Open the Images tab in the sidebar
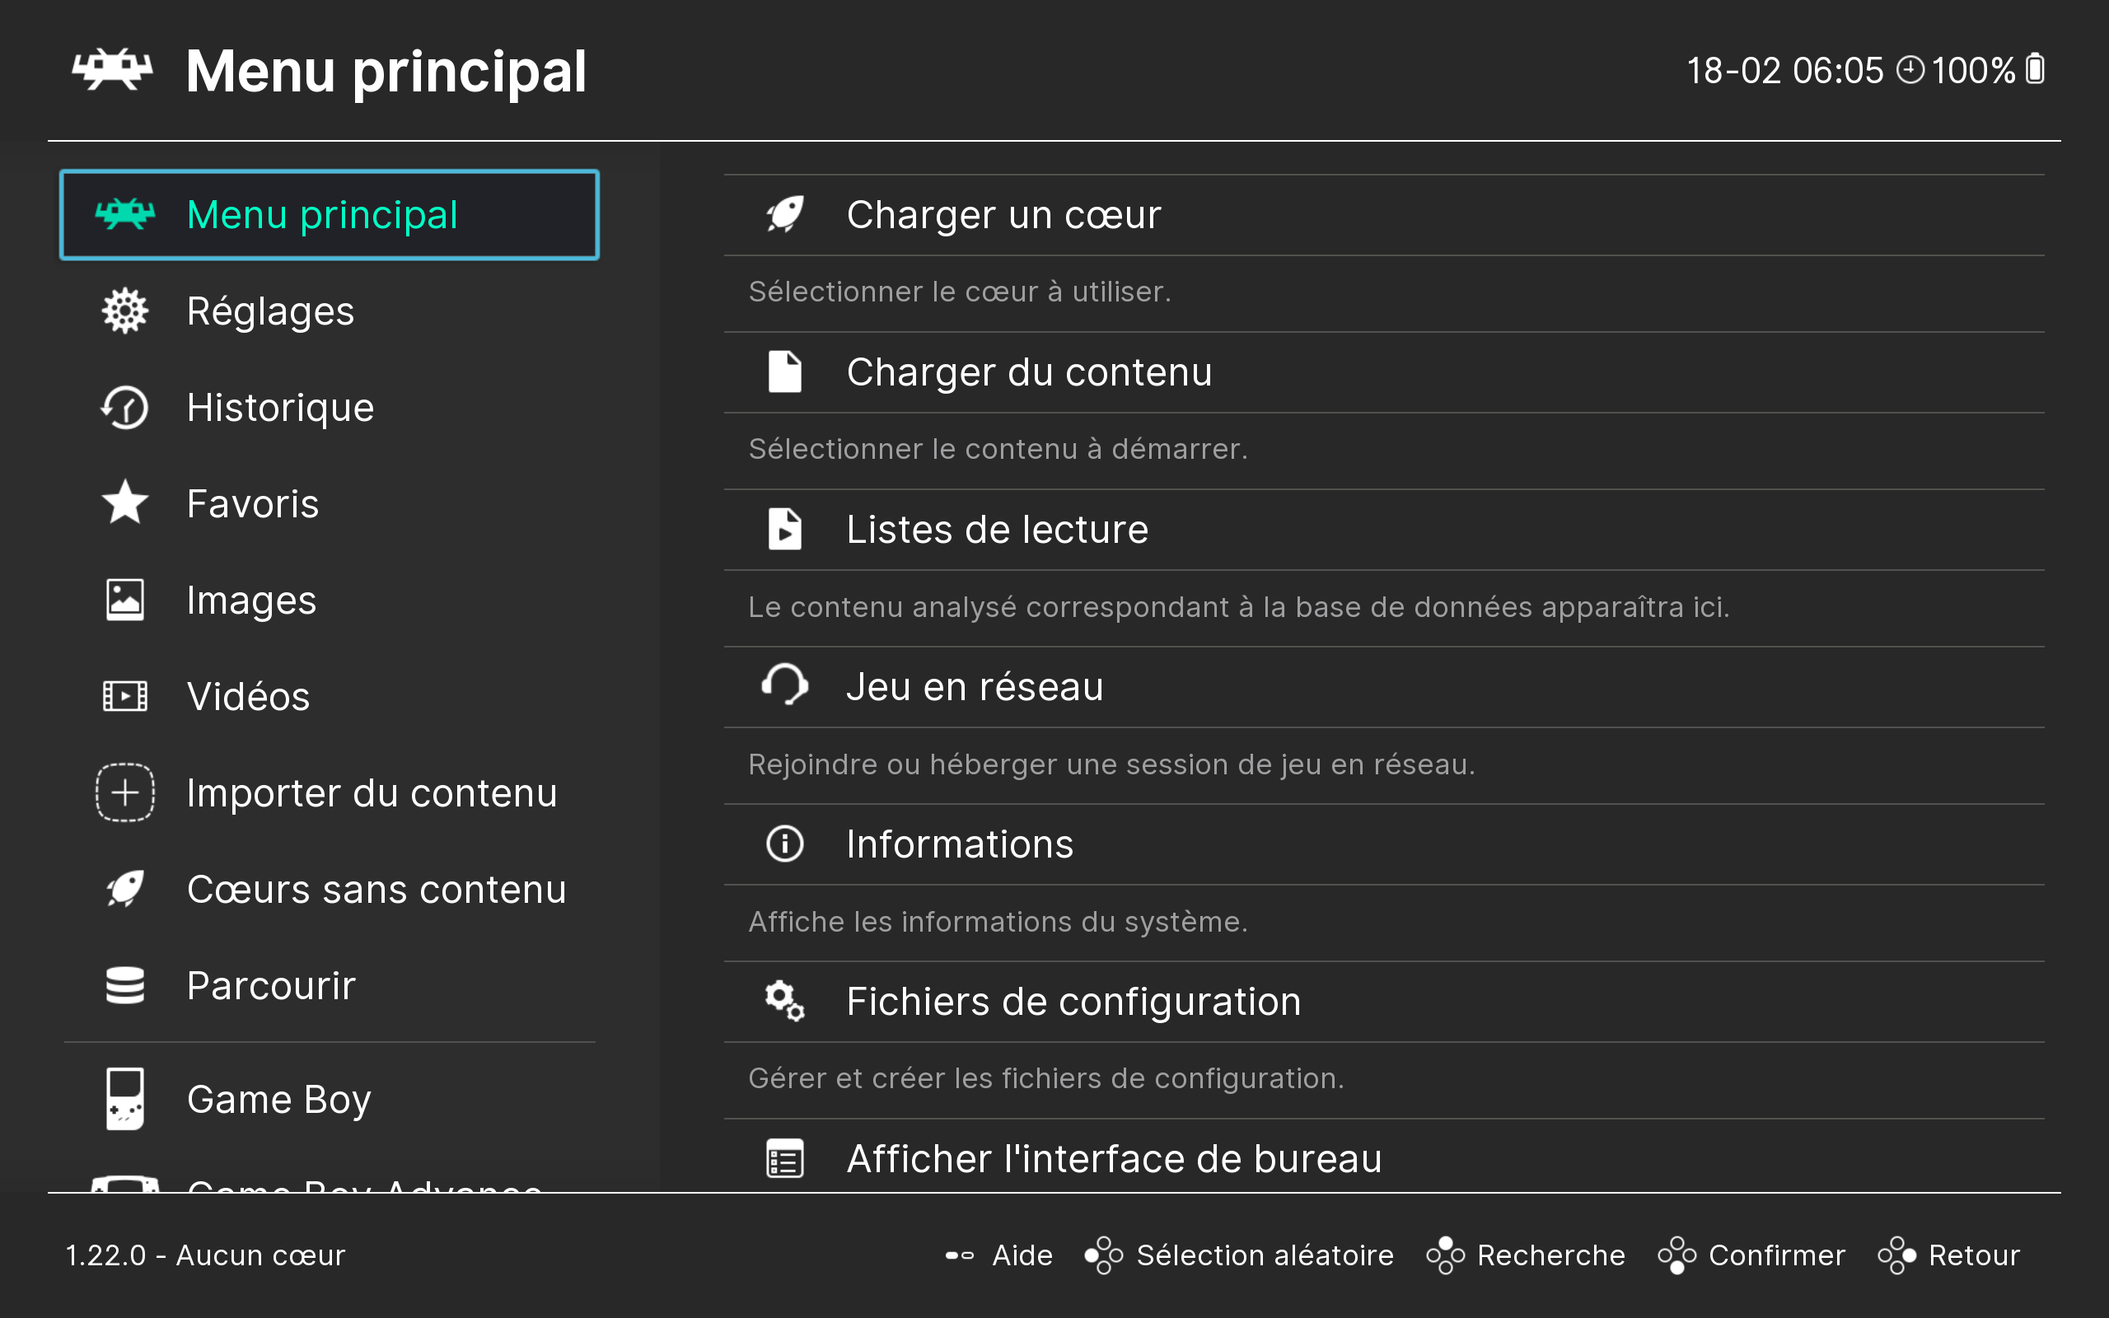 (x=251, y=601)
